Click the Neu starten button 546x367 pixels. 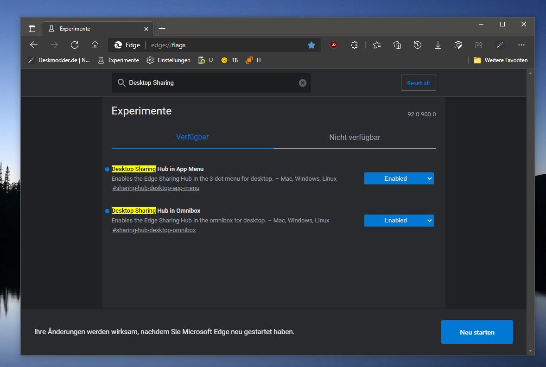(x=476, y=332)
